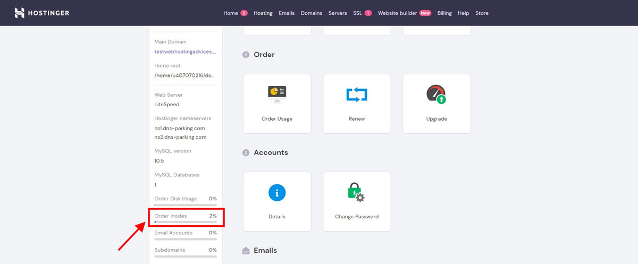This screenshot has height=264, width=638.
Task: Open the SSL menu item
Action: click(357, 13)
